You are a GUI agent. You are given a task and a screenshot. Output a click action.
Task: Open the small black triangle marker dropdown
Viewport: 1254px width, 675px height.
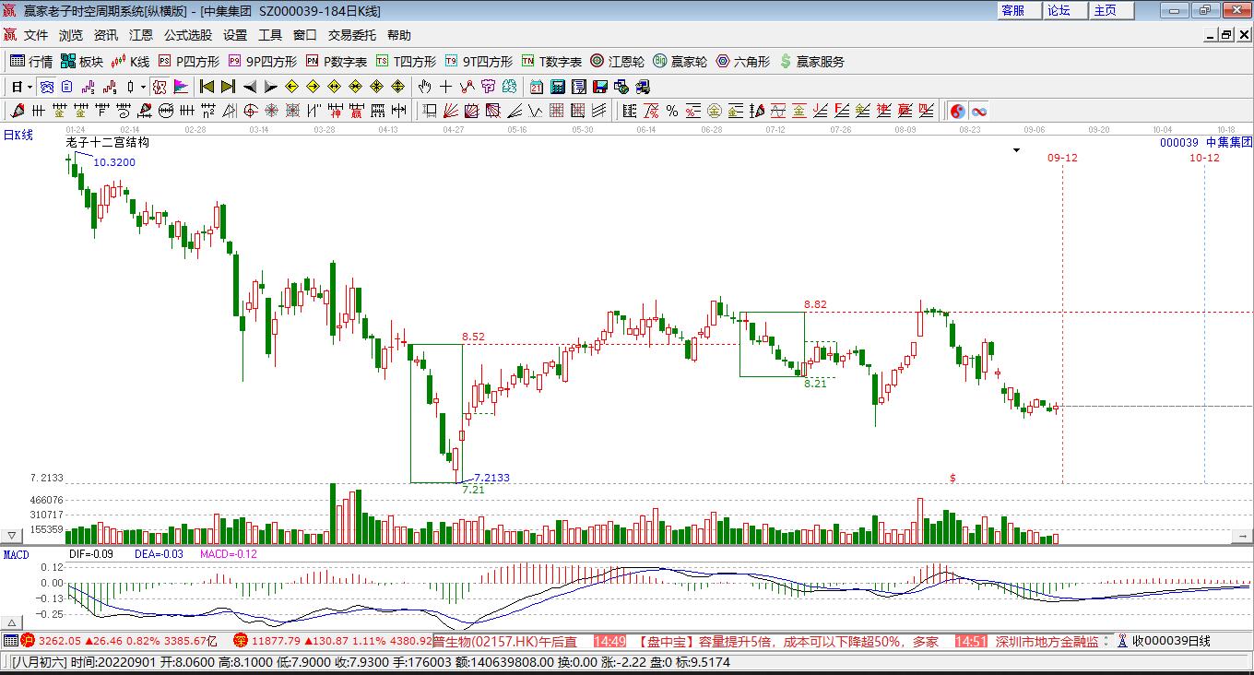[1016, 149]
